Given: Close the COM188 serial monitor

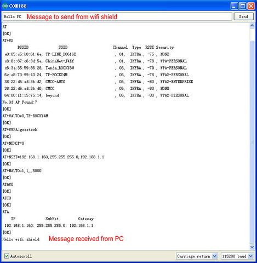Looking at the screenshot, I should (251, 6).
